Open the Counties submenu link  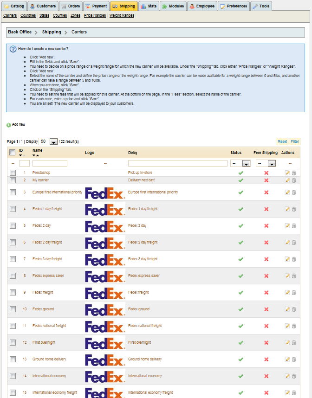(60, 15)
